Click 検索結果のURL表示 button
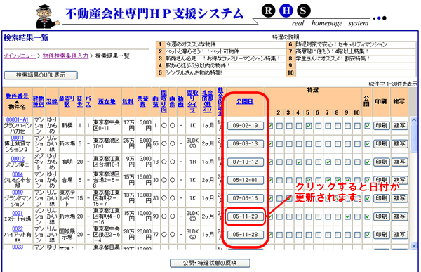Screen dimensions: 421x272 click(41, 75)
